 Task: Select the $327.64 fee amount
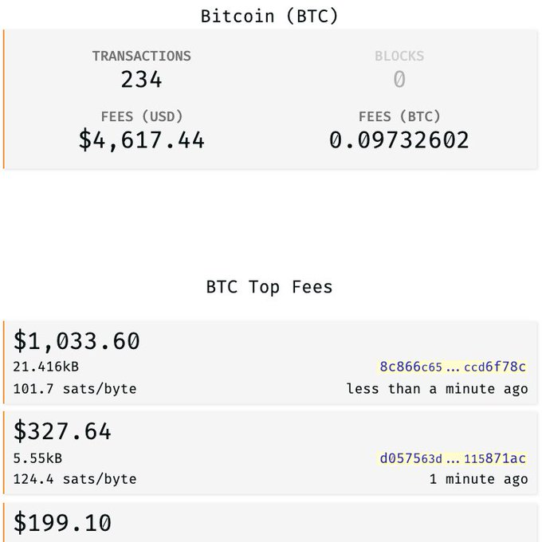coord(62,431)
